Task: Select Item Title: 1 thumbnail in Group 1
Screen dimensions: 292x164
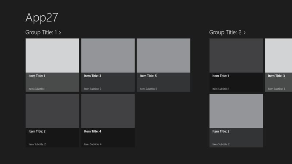Action: (x=52, y=55)
